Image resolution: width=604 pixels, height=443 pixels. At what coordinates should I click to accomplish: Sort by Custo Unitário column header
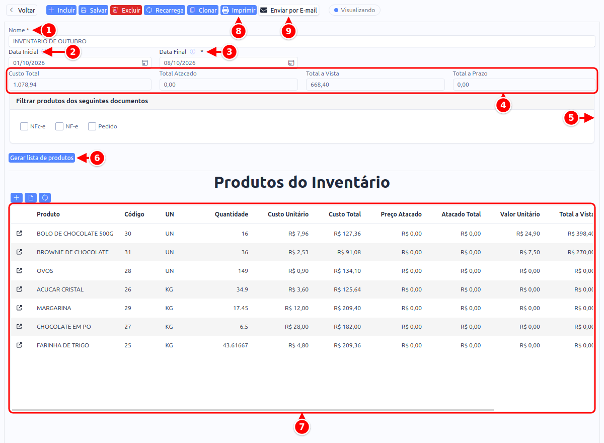tap(288, 214)
